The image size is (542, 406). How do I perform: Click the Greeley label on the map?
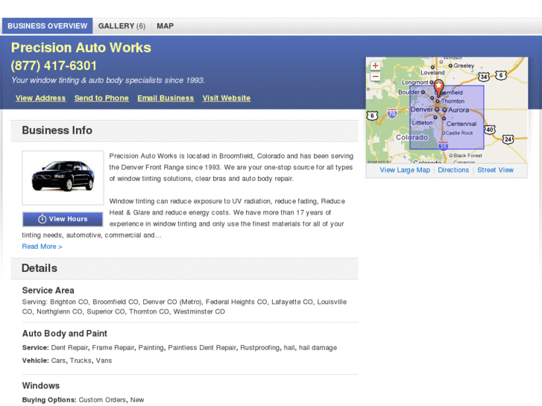click(464, 66)
